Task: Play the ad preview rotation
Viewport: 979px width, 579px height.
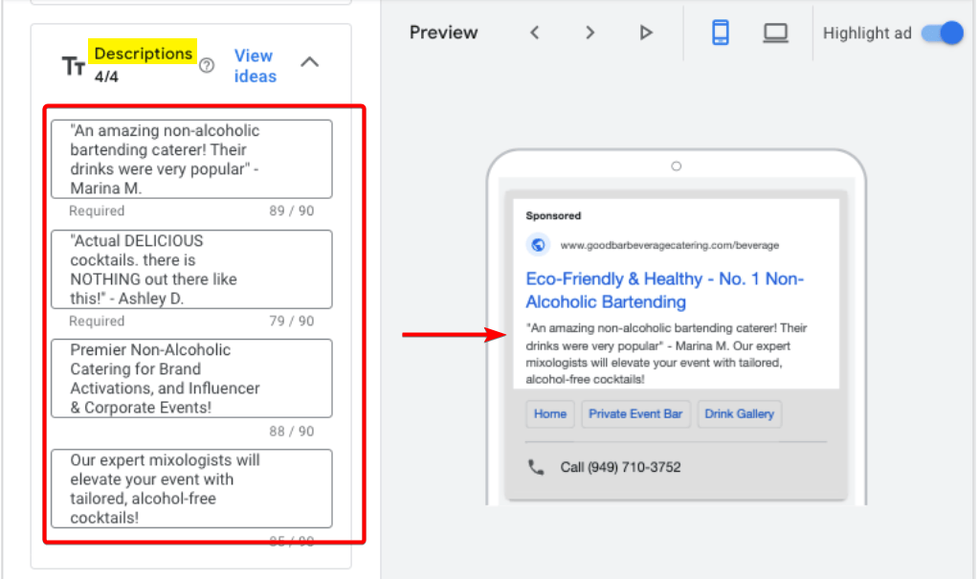Action: click(x=646, y=33)
